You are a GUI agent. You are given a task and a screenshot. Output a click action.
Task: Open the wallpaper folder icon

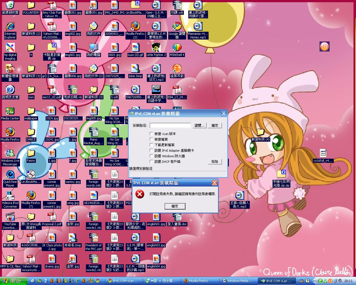pos(31,113)
